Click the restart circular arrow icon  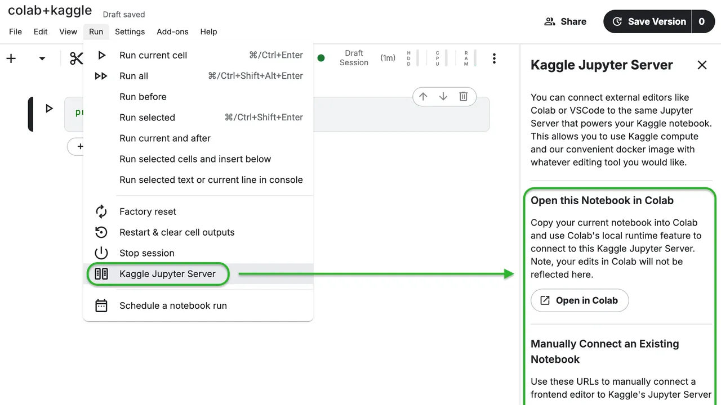101,232
